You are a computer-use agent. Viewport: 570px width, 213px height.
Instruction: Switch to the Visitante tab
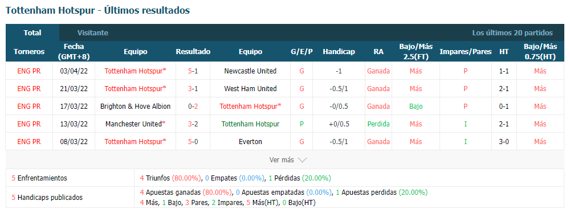[x=93, y=32]
